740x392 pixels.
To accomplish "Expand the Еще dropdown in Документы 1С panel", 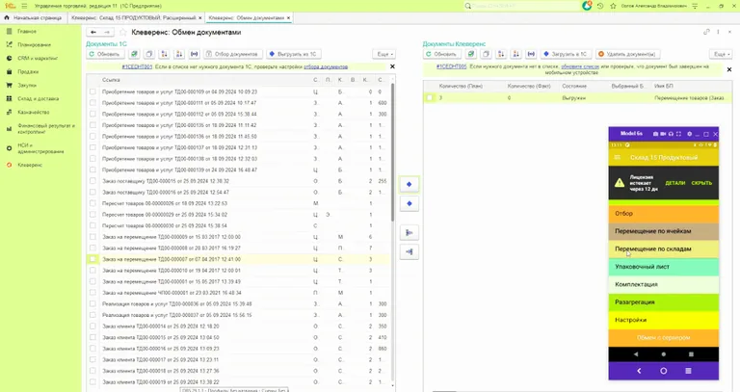I will pyautogui.click(x=383, y=54).
